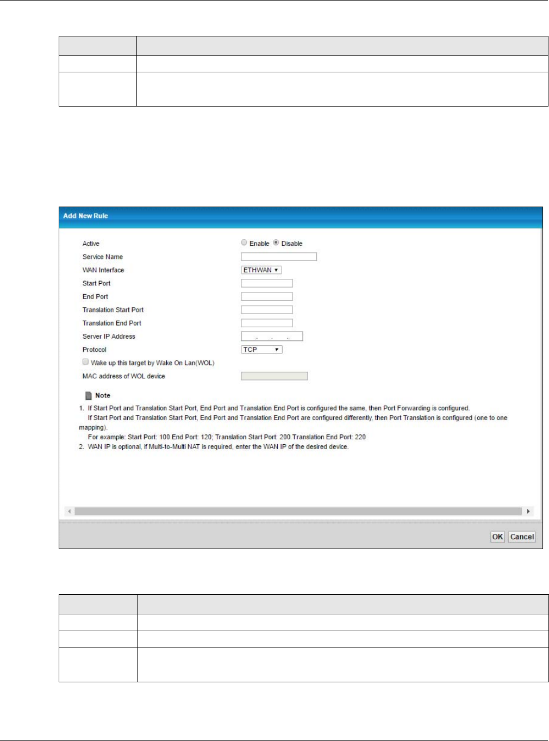Click the Translation End Port field
549x741 pixels.
coord(267,323)
